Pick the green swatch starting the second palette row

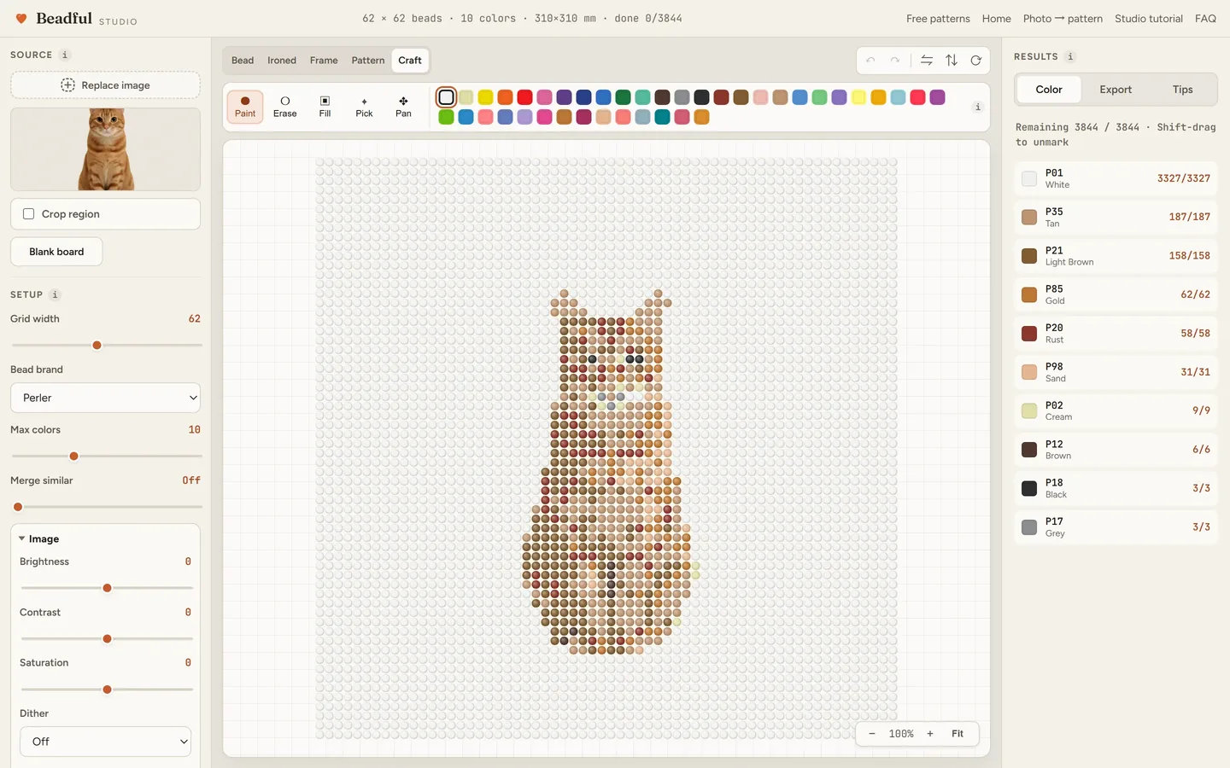coord(446,117)
